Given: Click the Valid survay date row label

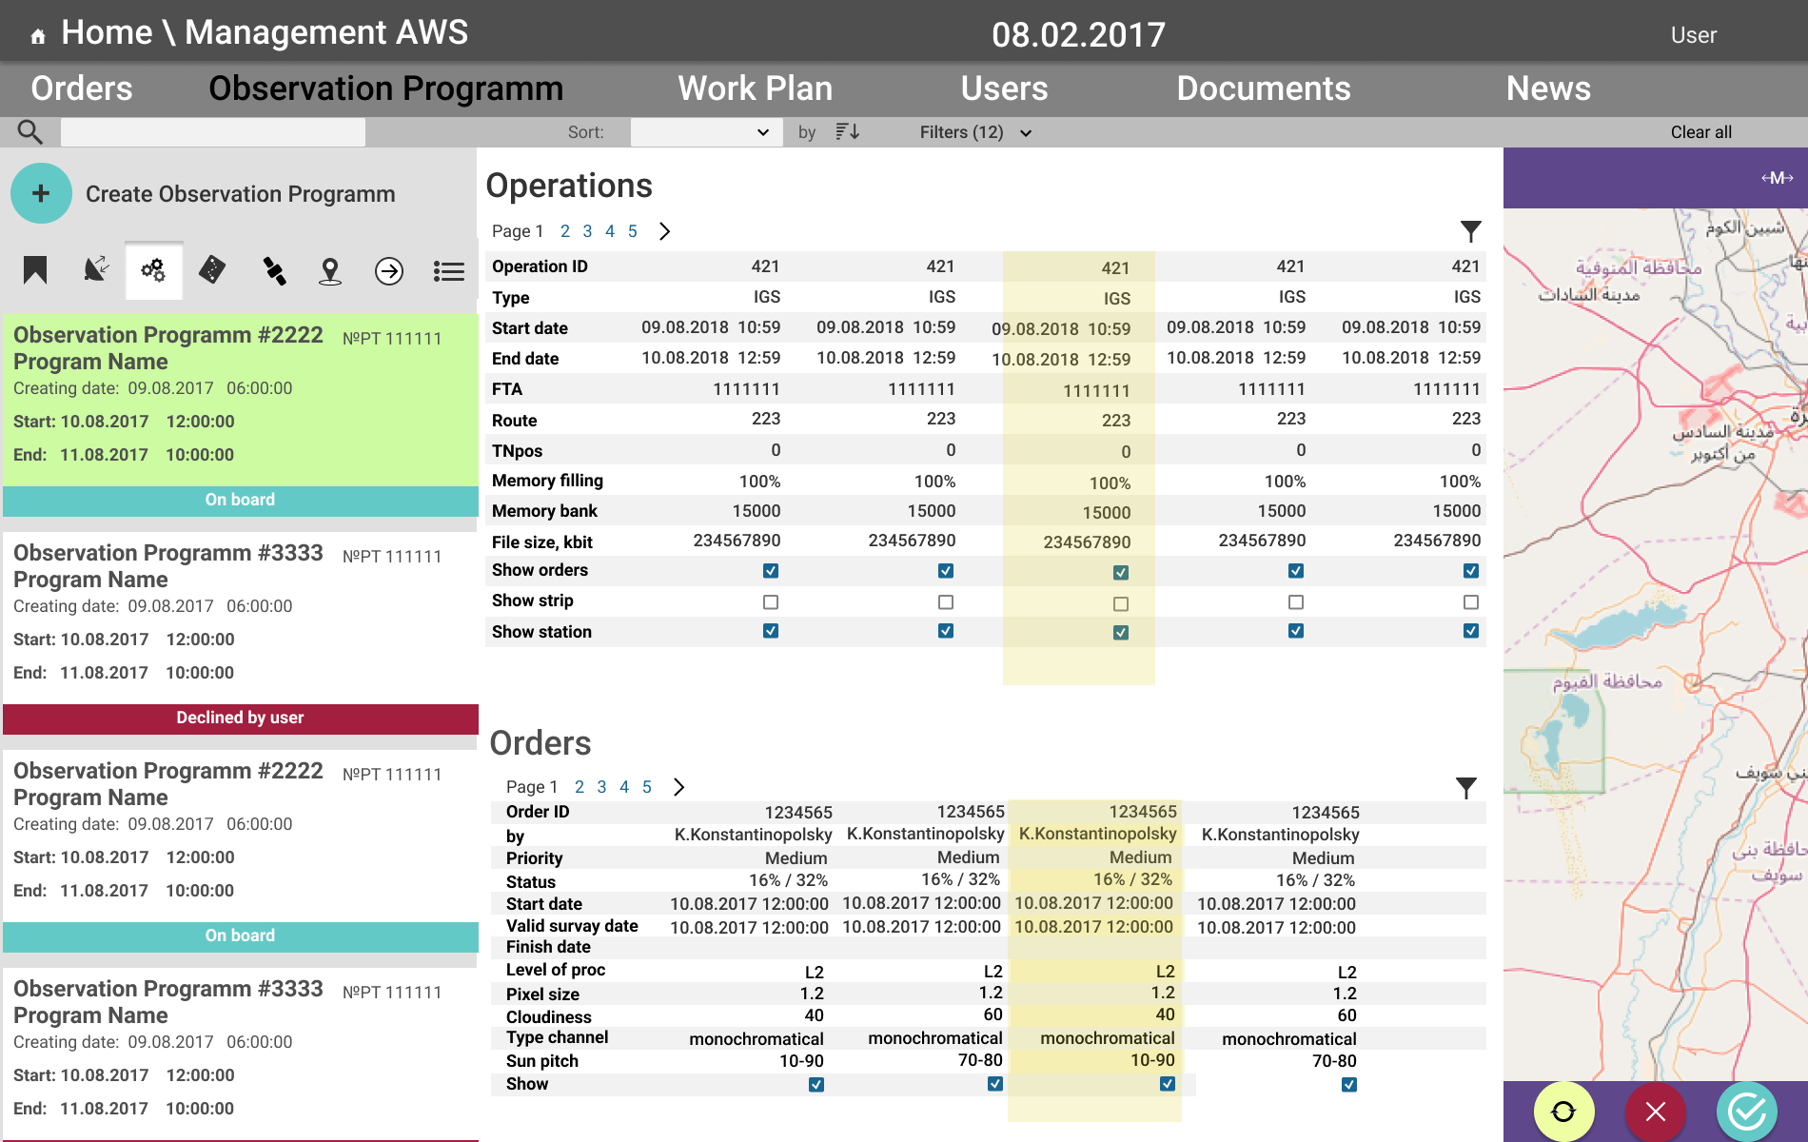Looking at the screenshot, I should [572, 926].
